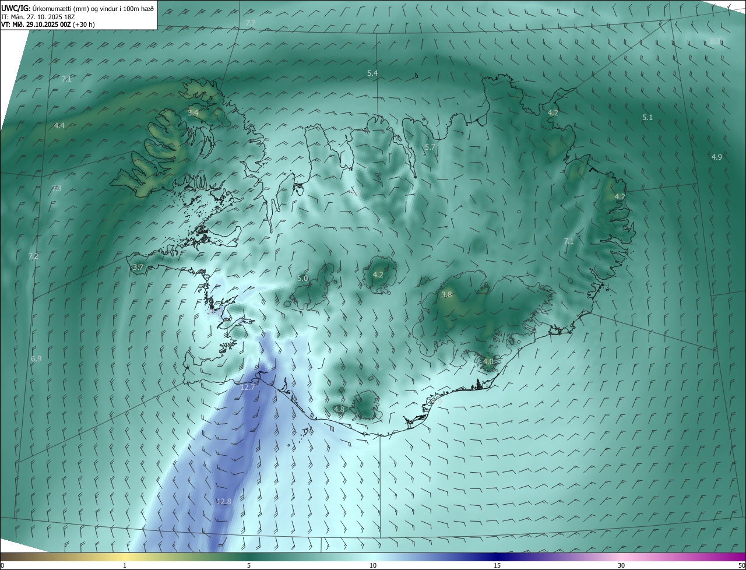Select the 5.4 value north of Iceland
Image resolution: width=746 pixels, height=570 pixels.
point(372,73)
